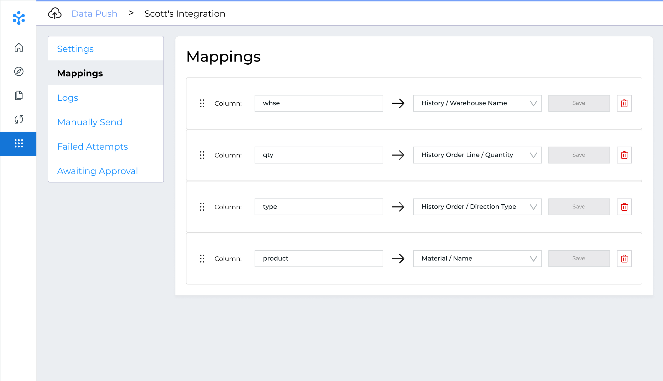Delete the whse mapping using its trash icon

pos(624,103)
